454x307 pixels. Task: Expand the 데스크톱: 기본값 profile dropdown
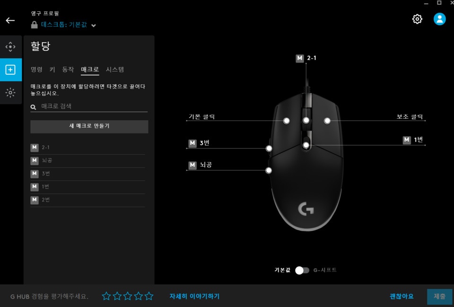pyautogui.click(x=94, y=25)
